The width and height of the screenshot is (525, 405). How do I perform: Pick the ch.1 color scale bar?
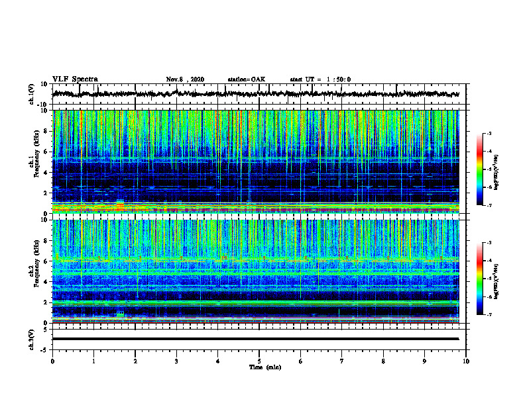(479, 169)
